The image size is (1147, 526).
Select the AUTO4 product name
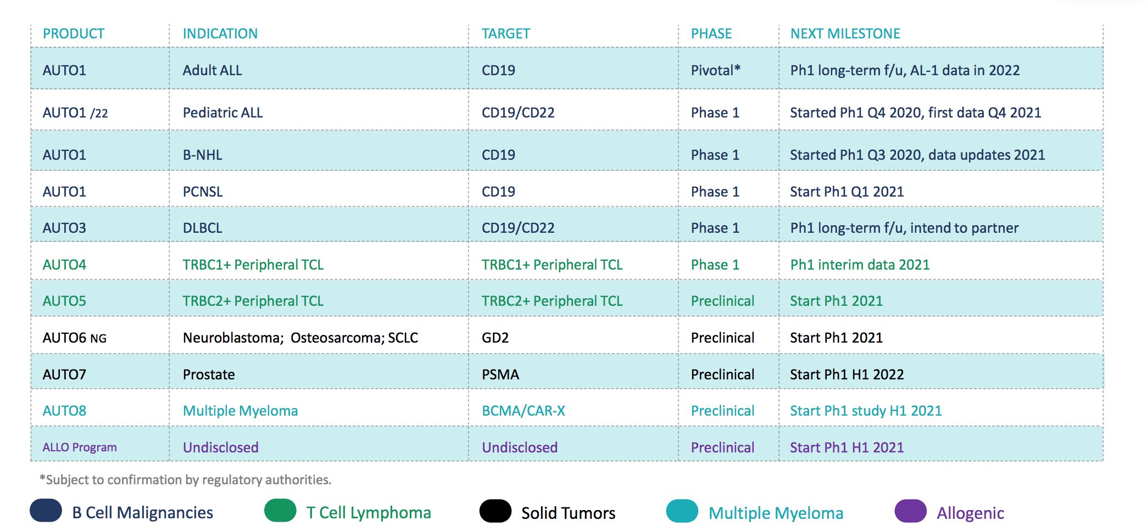coord(64,265)
